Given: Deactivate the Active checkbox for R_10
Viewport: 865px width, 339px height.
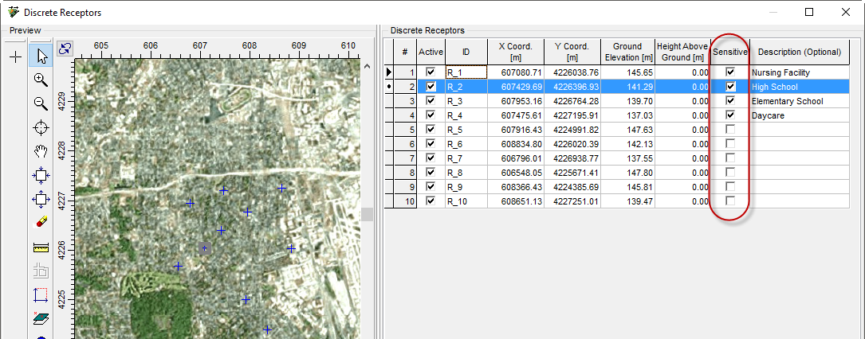Looking at the screenshot, I should [x=431, y=201].
